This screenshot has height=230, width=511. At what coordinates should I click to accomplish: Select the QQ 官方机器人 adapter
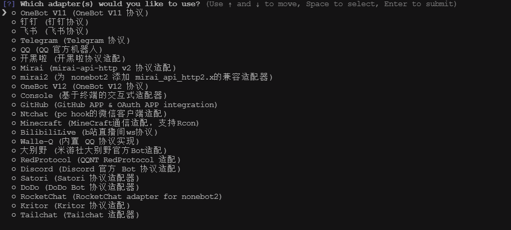pos(57,49)
